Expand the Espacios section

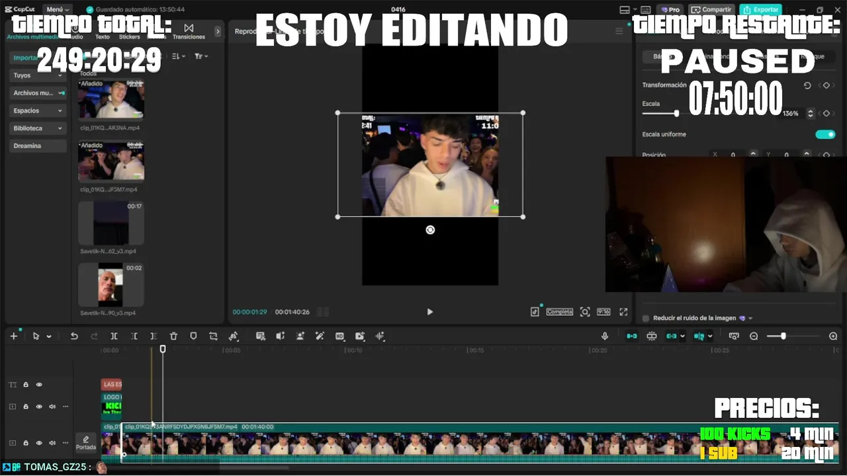(38, 110)
